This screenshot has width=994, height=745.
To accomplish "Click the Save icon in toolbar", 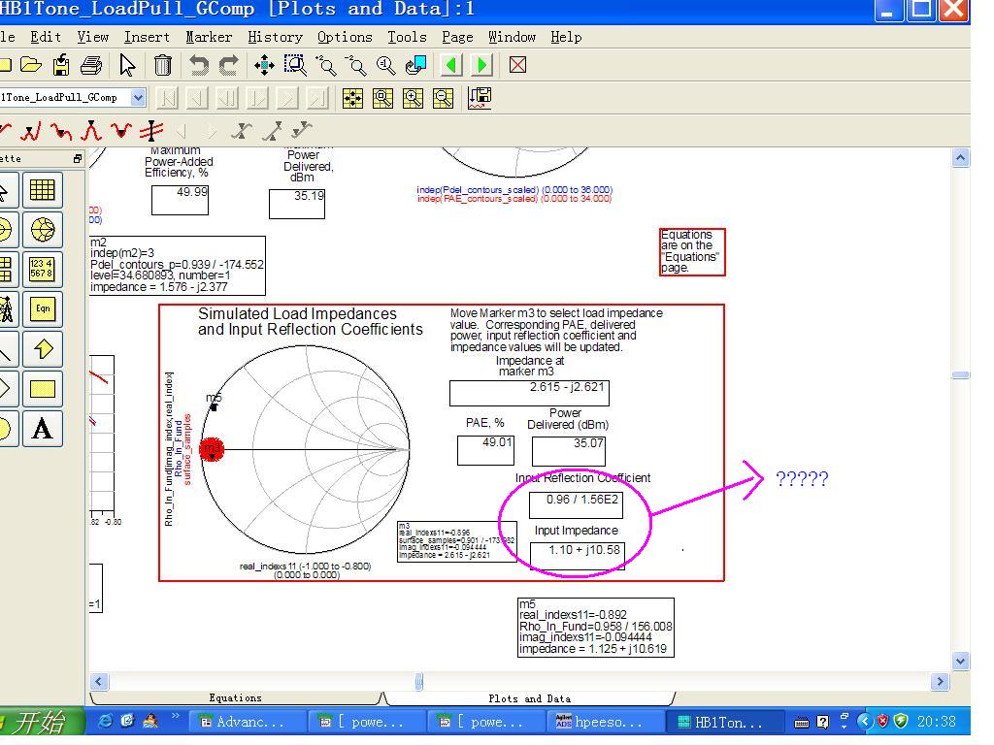I will pyautogui.click(x=61, y=65).
